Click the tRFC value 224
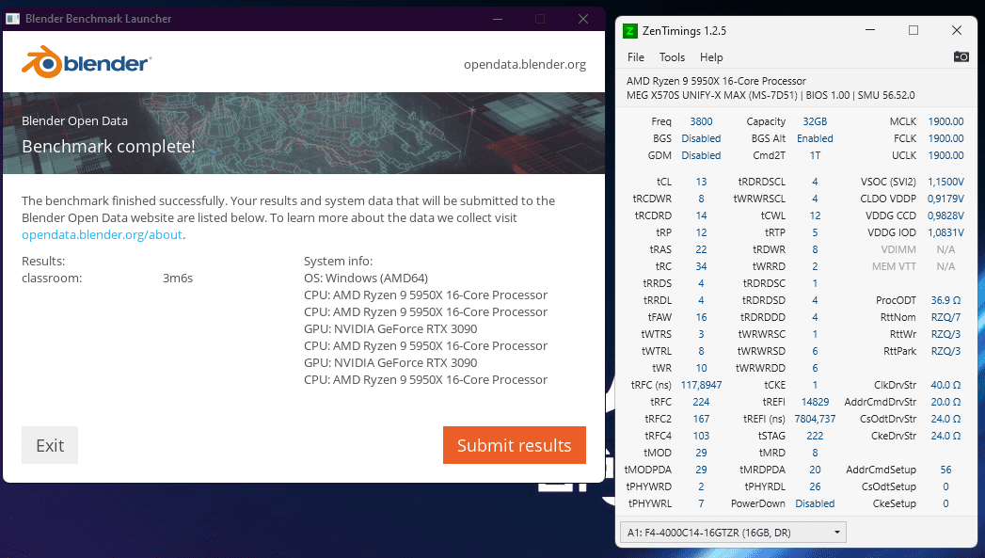 [x=701, y=402]
